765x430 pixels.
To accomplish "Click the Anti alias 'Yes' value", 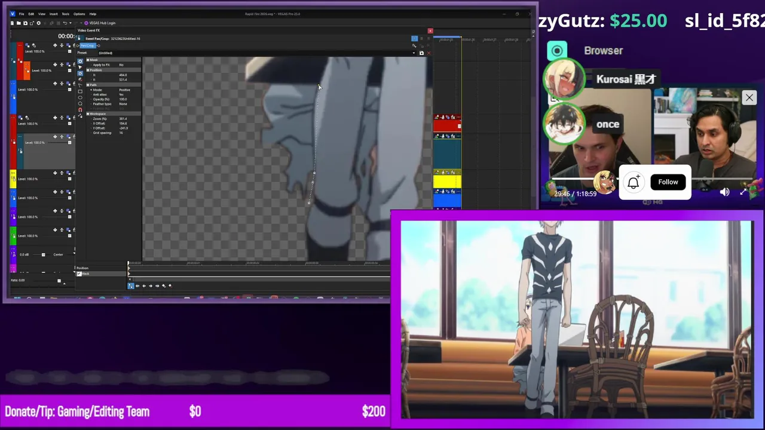I will 121,94.
